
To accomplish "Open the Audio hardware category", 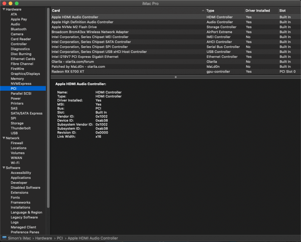I will [15, 24].
